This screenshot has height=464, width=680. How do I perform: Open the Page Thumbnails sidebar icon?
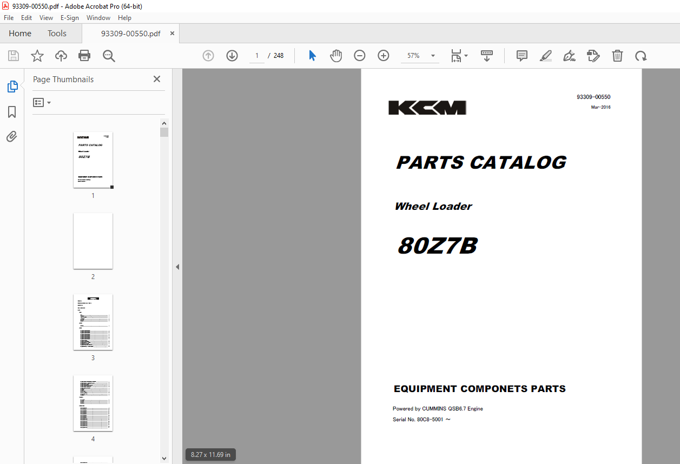click(12, 87)
